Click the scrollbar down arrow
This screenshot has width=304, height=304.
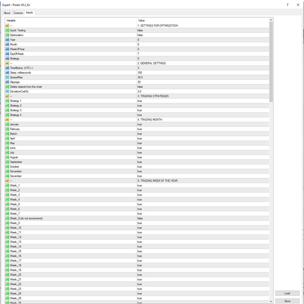tap(271, 302)
